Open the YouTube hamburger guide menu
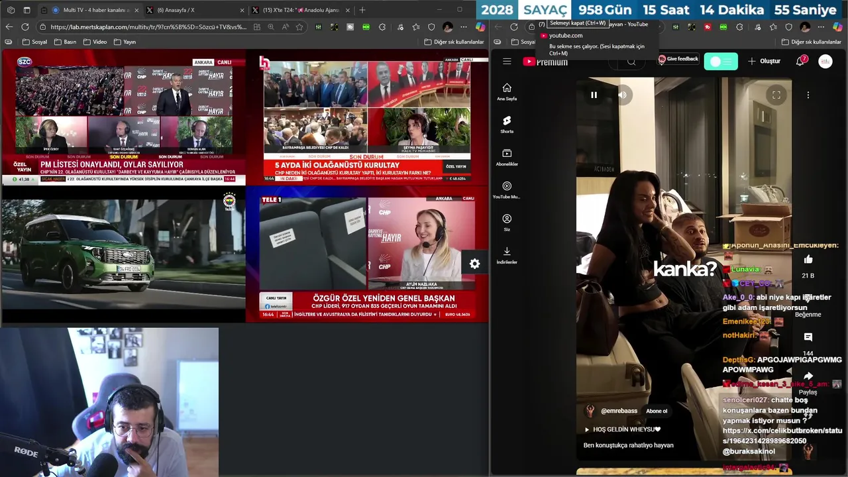This screenshot has width=848, height=477. pyautogui.click(x=507, y=61)
